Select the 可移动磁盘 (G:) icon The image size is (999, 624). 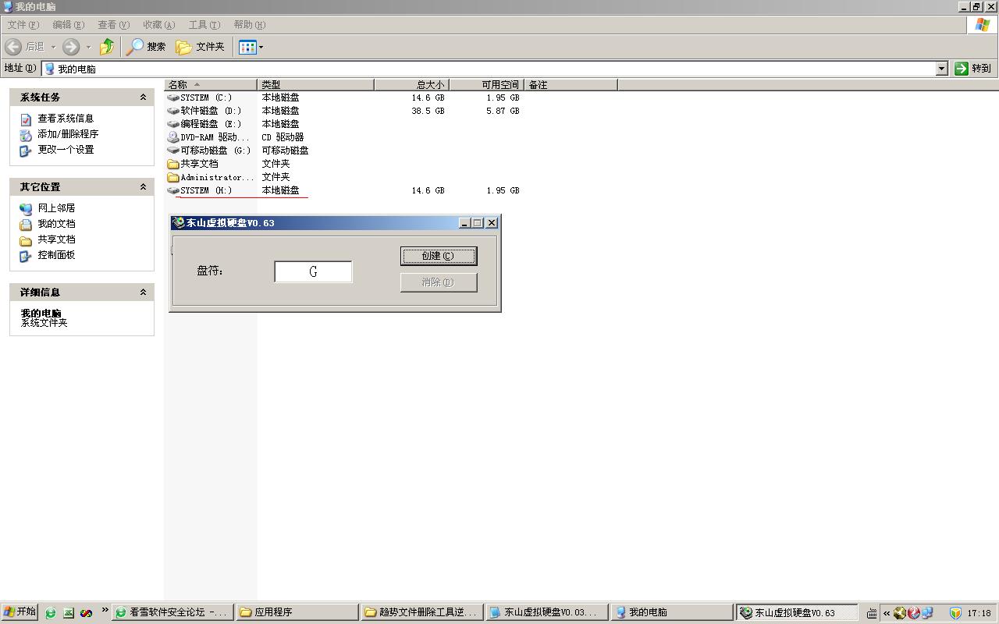[x=173, y=151]
